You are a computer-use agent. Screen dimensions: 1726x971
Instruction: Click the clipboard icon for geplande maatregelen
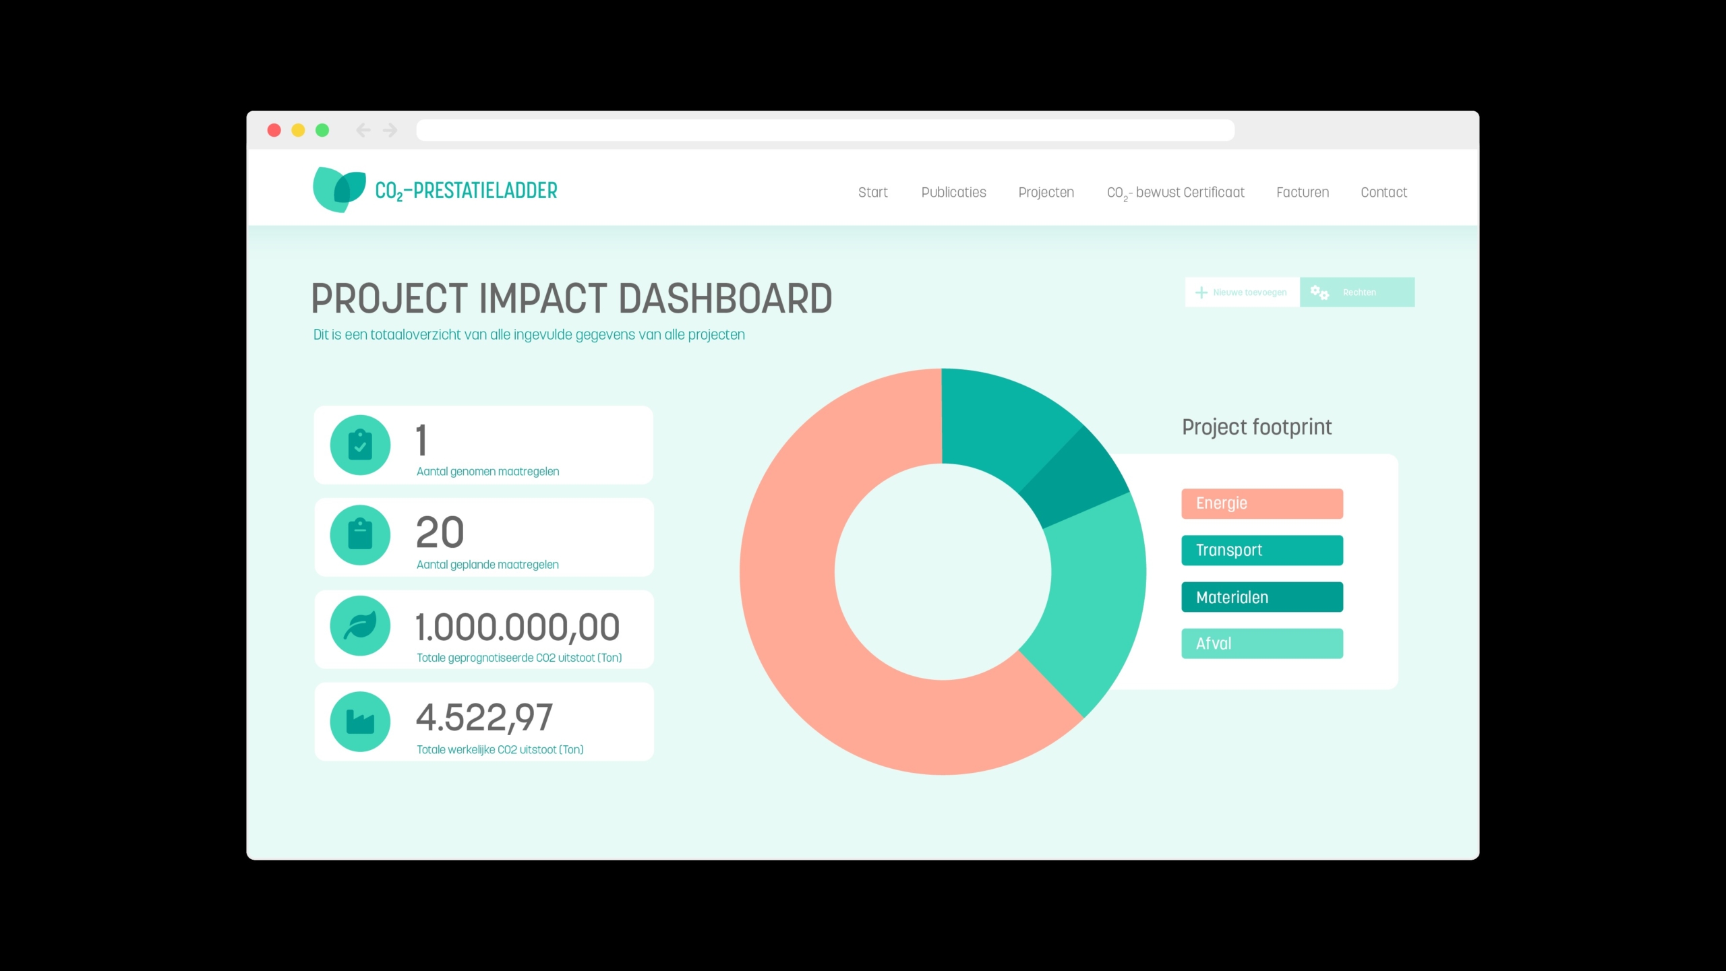(360, 535)
